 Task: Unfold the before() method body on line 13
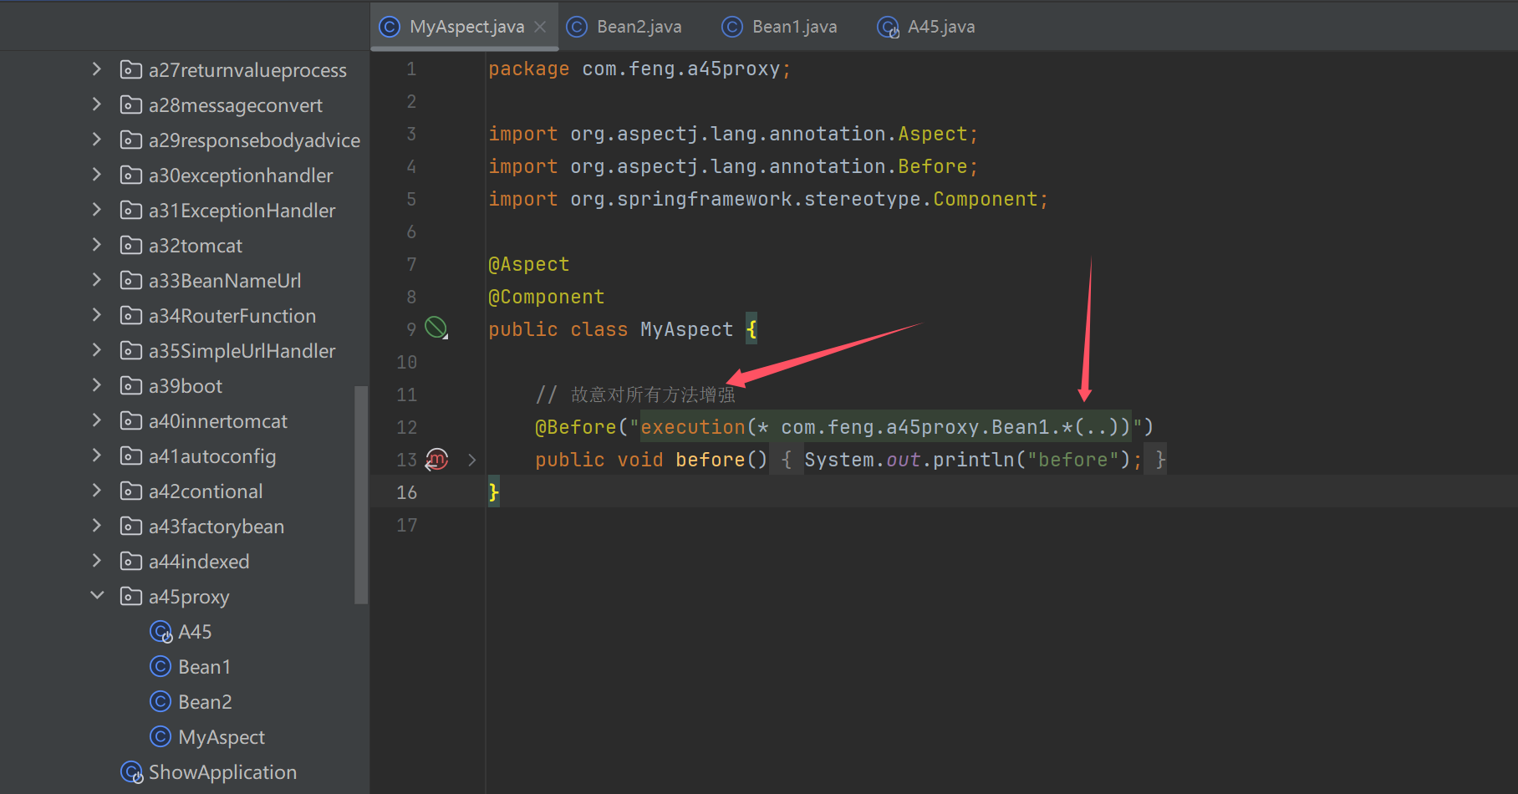(x=472, y=460)
